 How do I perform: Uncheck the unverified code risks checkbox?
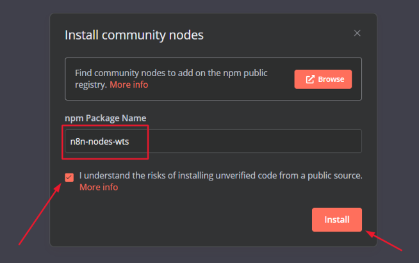[69, 177]
